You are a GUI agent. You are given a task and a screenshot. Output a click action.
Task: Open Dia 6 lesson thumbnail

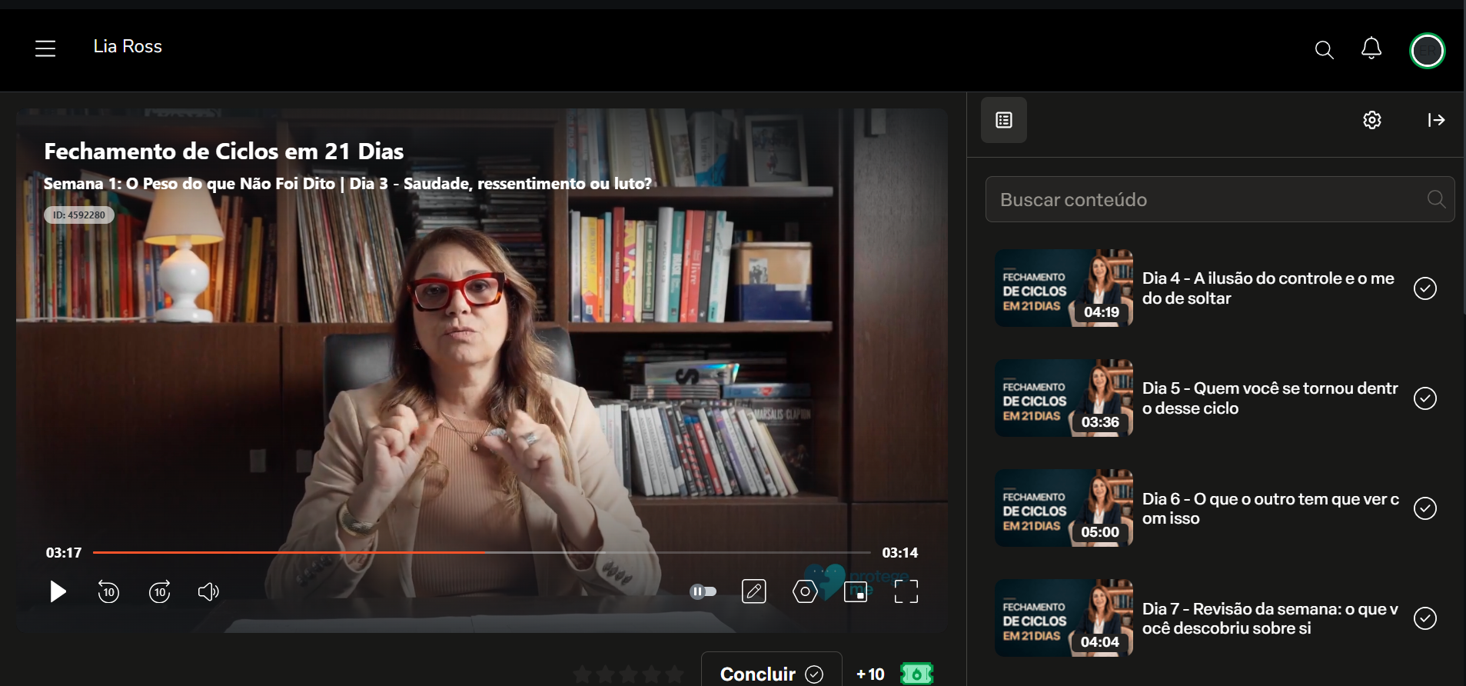pos(1064,508)
